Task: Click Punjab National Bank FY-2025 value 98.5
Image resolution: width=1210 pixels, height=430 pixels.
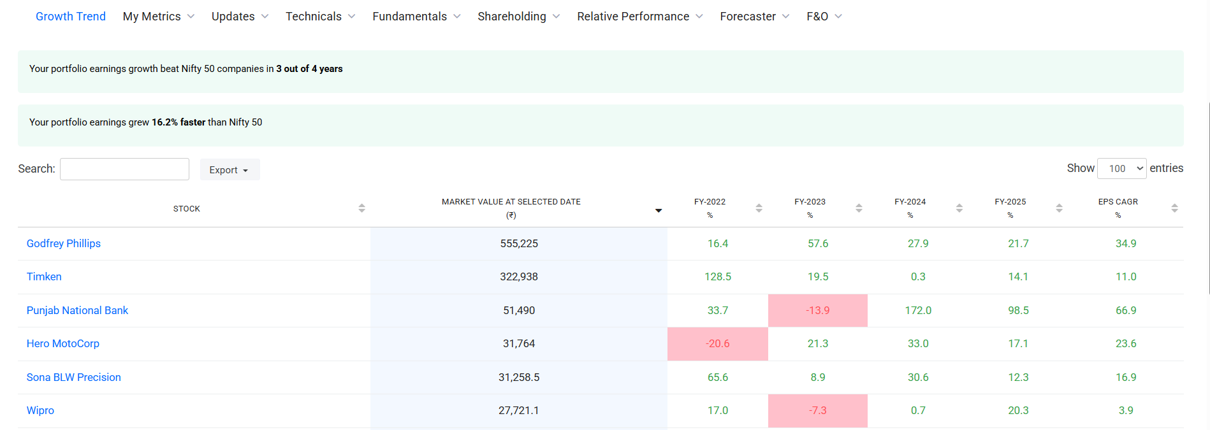Action: click(1018, 310)
